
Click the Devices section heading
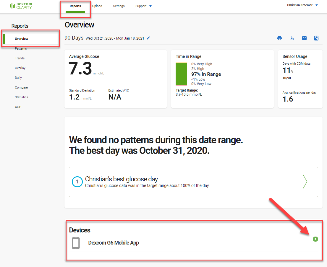point(80,230)
